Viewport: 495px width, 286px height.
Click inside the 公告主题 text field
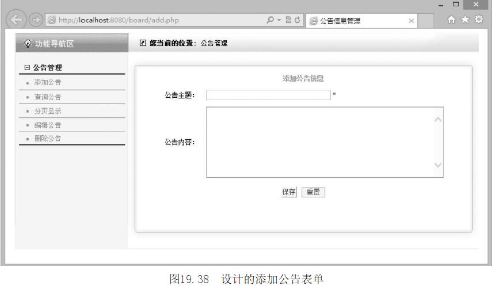[x=268, y=96]
